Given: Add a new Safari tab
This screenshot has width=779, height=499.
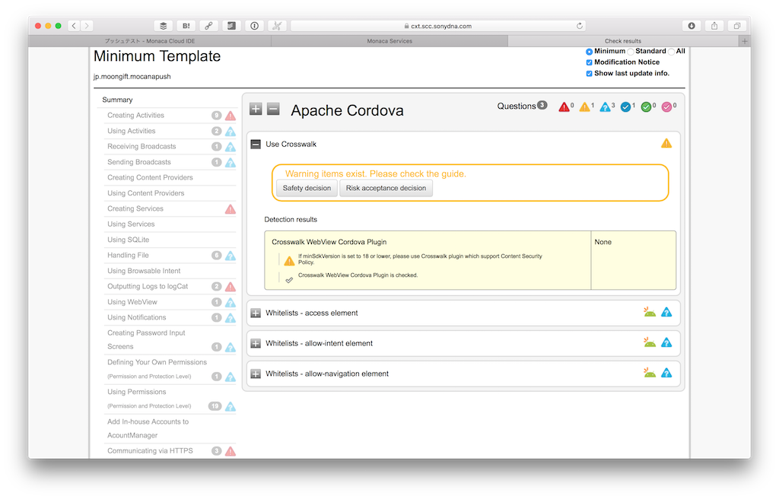Looking at the screenshot, I should pos(744,41).
